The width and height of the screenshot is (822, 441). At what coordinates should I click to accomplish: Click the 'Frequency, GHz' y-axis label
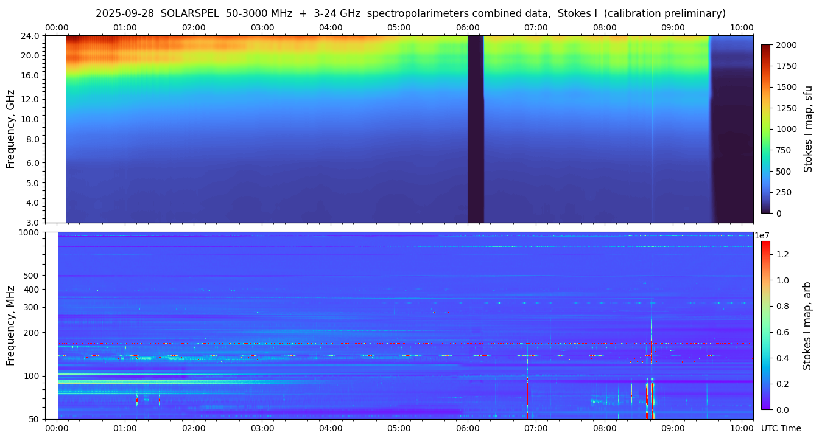click(x=10, y=129)
